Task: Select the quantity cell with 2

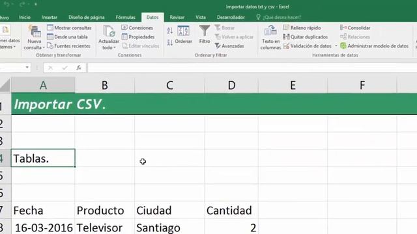Action: point(231,227)
